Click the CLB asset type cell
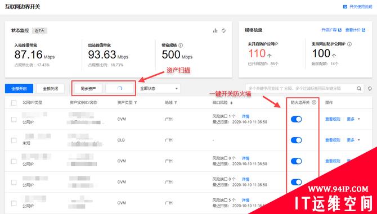 121,140
